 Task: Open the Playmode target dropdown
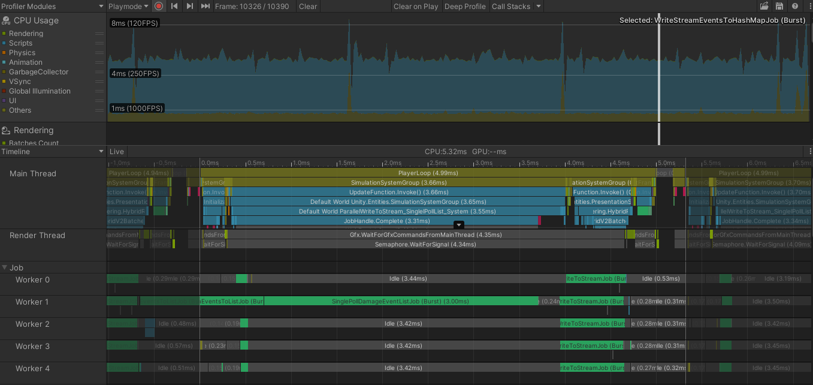[128, 6]
